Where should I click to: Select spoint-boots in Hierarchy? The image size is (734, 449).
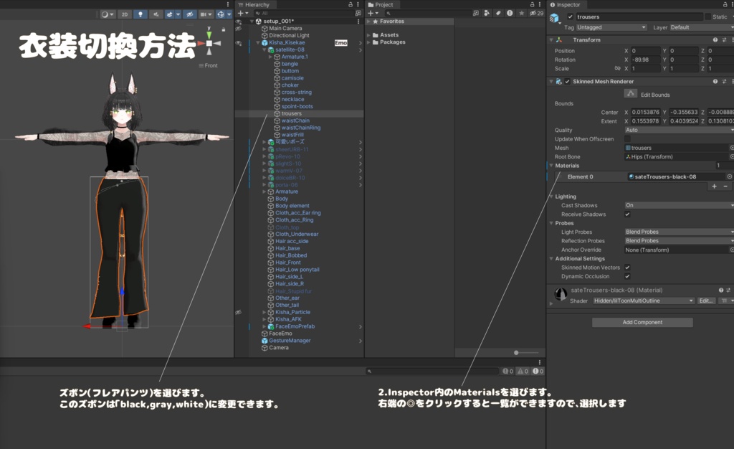click(297, 106)
